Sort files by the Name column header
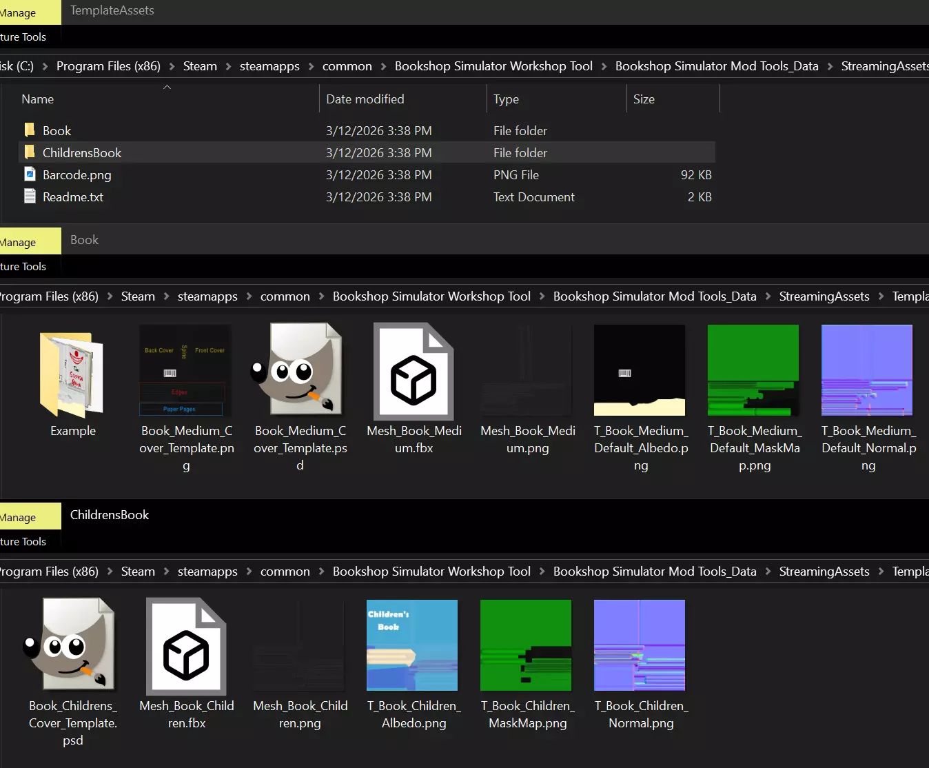 click(38, 99)
